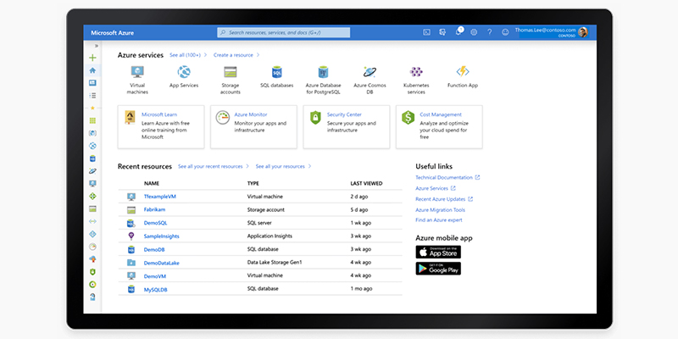Open Security shield icon in the sidebar
Viewport: 678px width, 339px height.
(x=92, y=272)
